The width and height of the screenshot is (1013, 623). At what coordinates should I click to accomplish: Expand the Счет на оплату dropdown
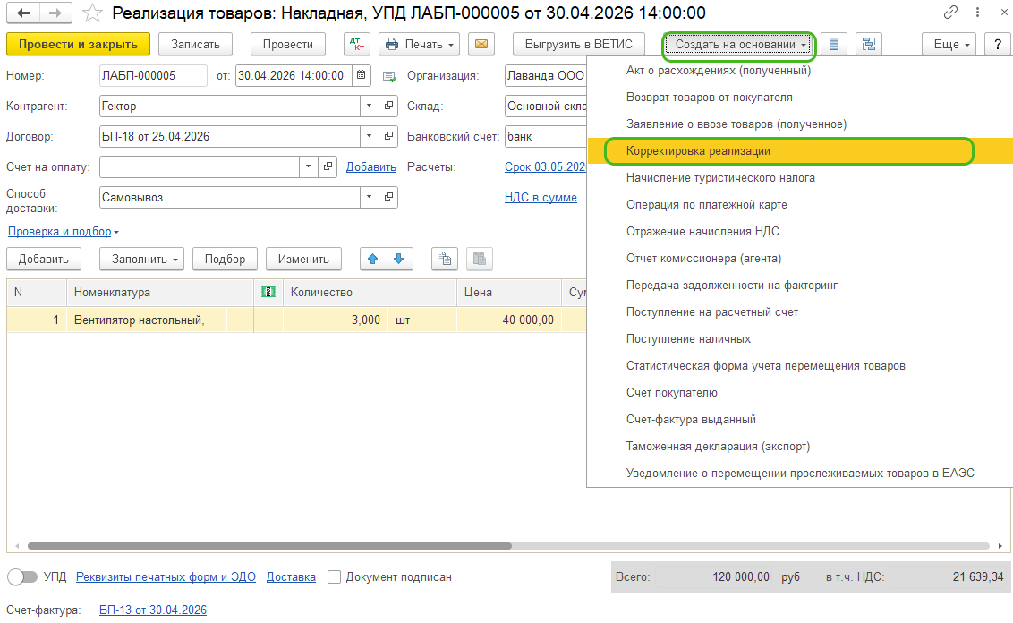tap(308, 166)
